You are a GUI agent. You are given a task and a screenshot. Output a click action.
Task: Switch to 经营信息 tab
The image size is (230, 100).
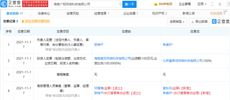[x=102, y=13]
